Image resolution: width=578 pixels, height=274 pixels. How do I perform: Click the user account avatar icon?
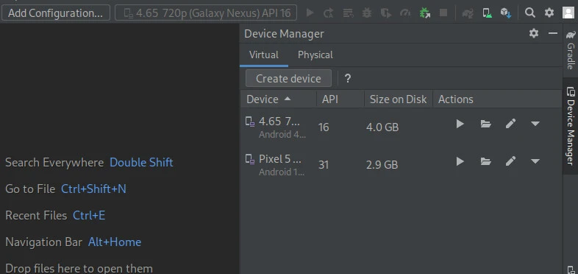[x=568, y=13]
